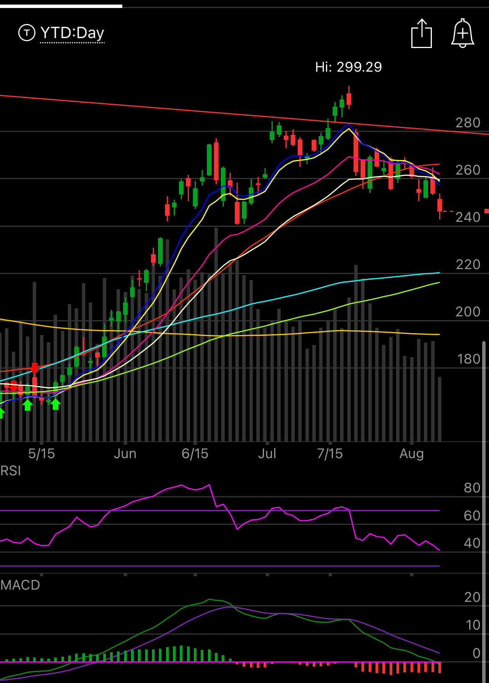Select the 5/15 date axis label

tap(42, 454)
